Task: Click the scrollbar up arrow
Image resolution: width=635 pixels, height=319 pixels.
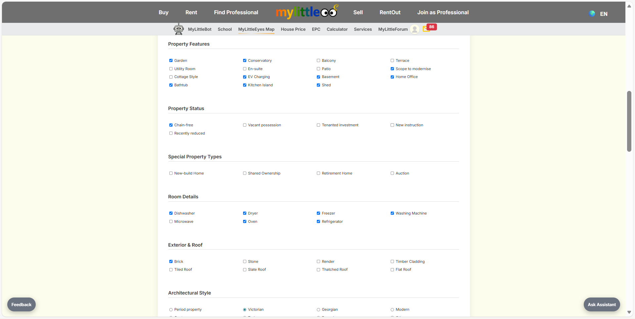Action: click(x=629, y=6)
